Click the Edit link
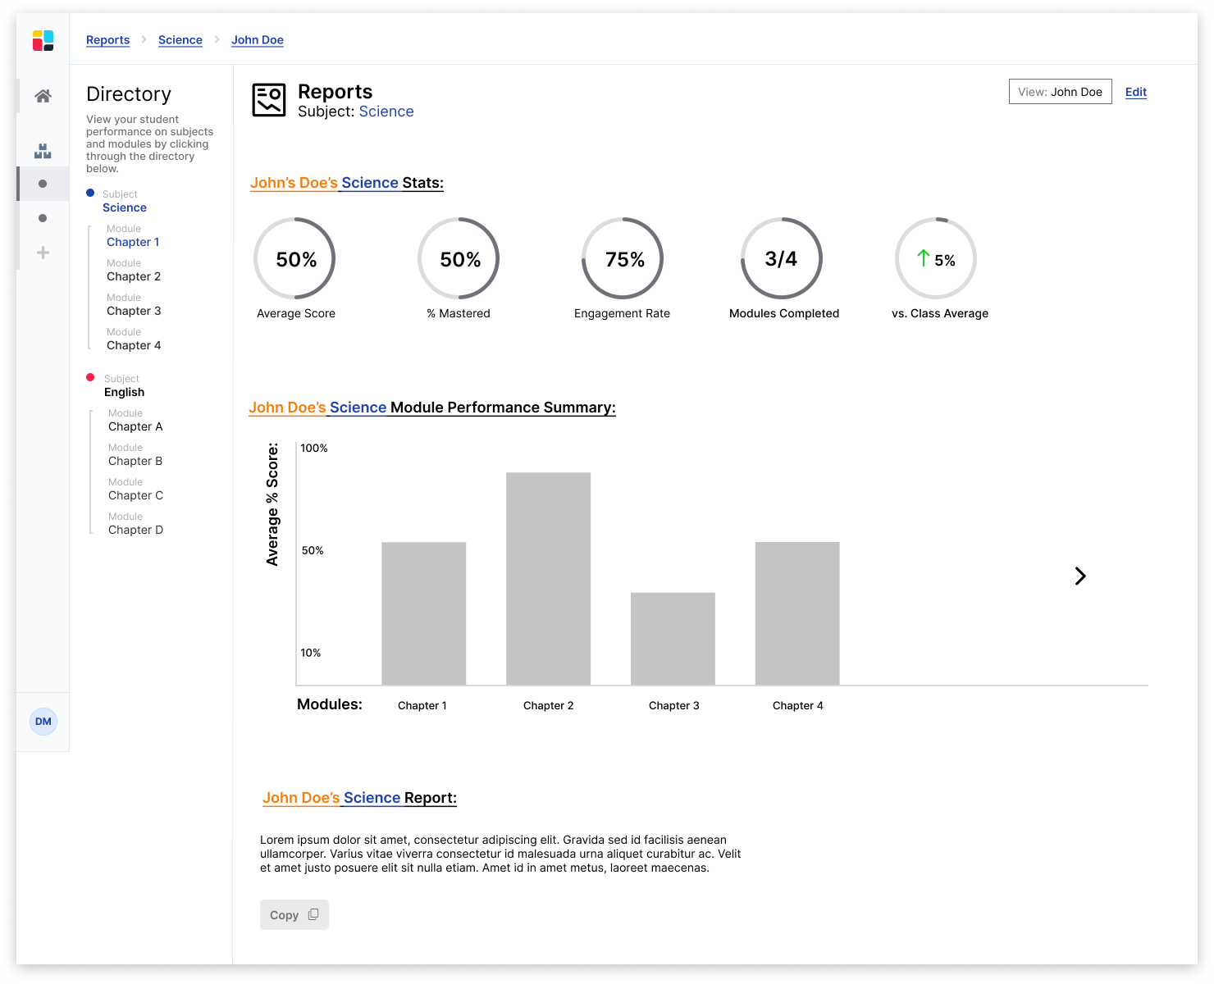 tap(1136, 92)
